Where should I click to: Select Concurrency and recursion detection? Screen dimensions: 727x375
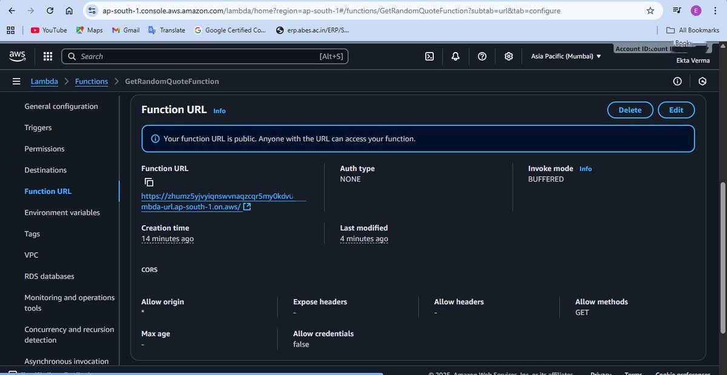[69, 334]
